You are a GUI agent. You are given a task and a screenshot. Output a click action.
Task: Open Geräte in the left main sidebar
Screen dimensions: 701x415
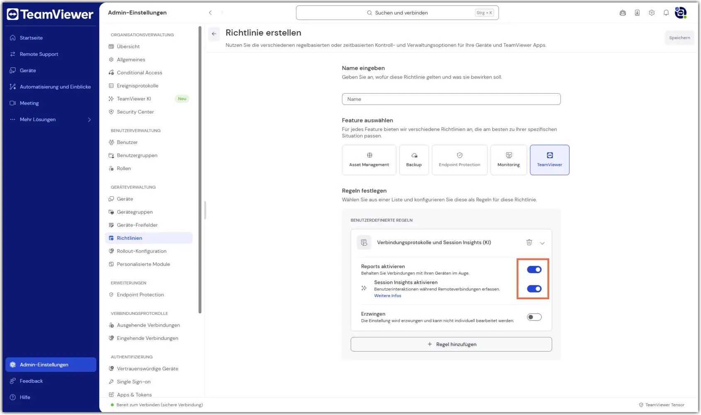(28, 71)
